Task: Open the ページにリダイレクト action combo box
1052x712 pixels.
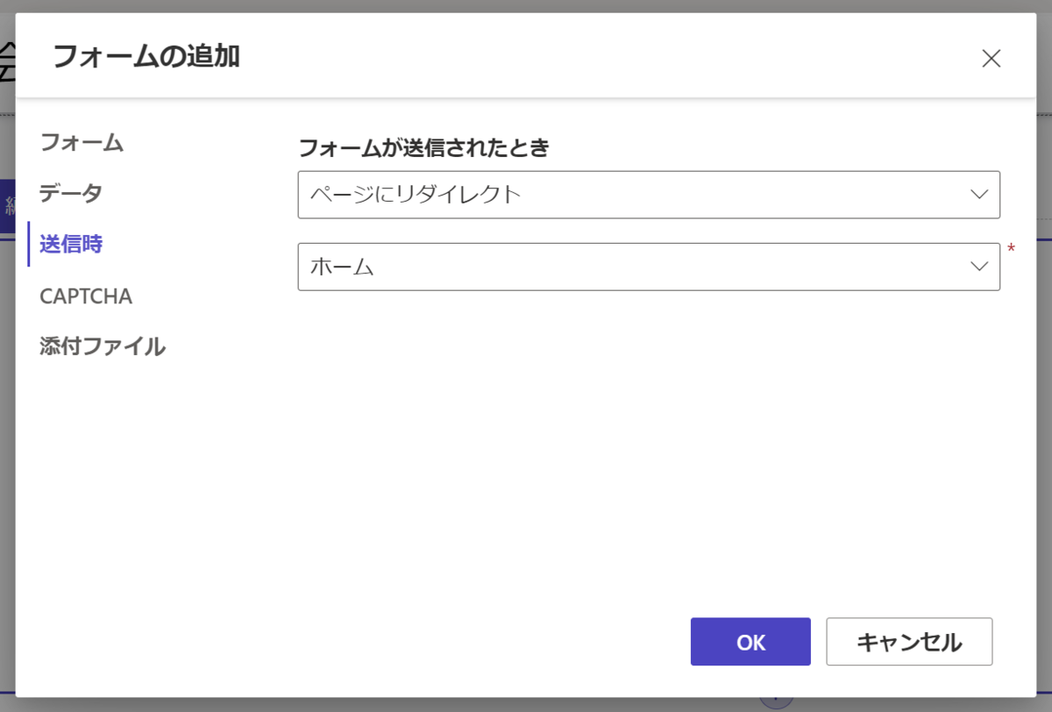Action: [631, 195]
